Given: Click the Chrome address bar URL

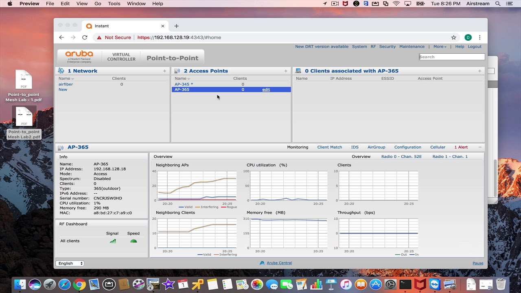Looking at the screenshot, I should click(x=179, y=37).
